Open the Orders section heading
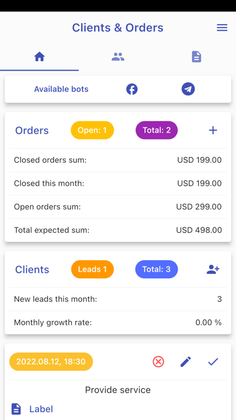 32,130
